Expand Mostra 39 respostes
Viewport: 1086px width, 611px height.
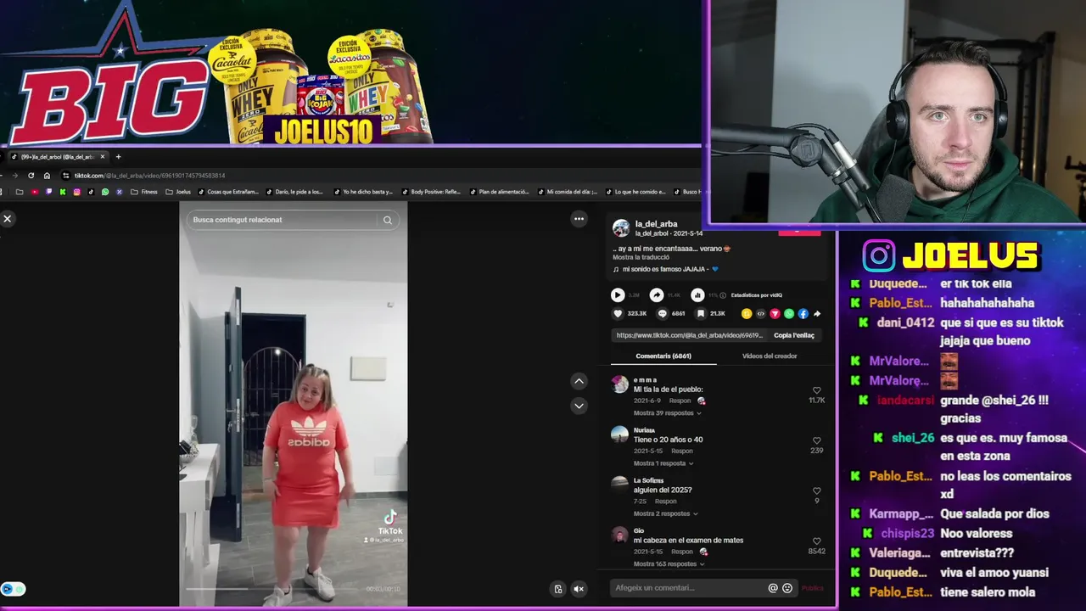668,413
